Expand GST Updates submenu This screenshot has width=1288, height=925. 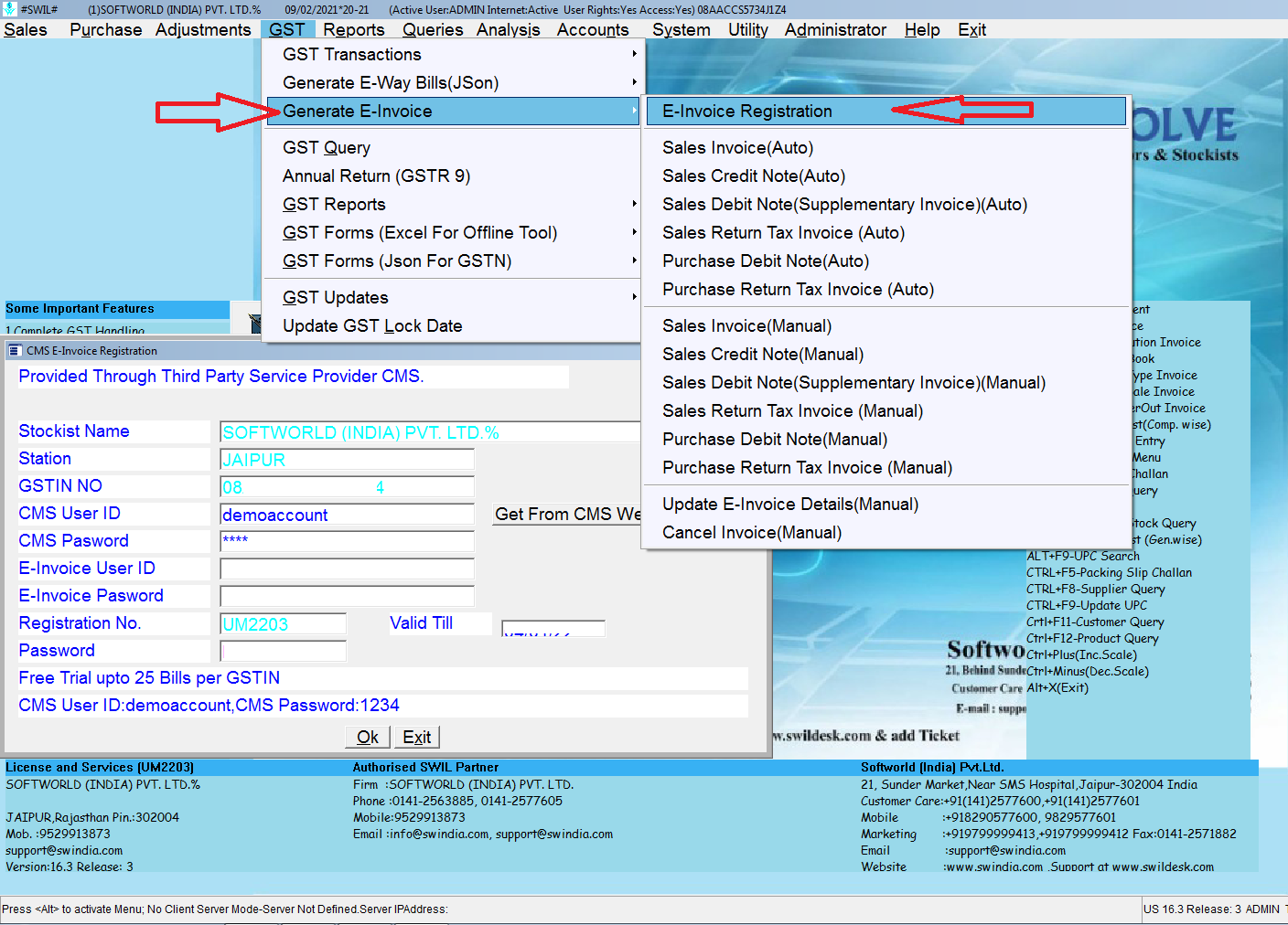click(x=454, y=298)
